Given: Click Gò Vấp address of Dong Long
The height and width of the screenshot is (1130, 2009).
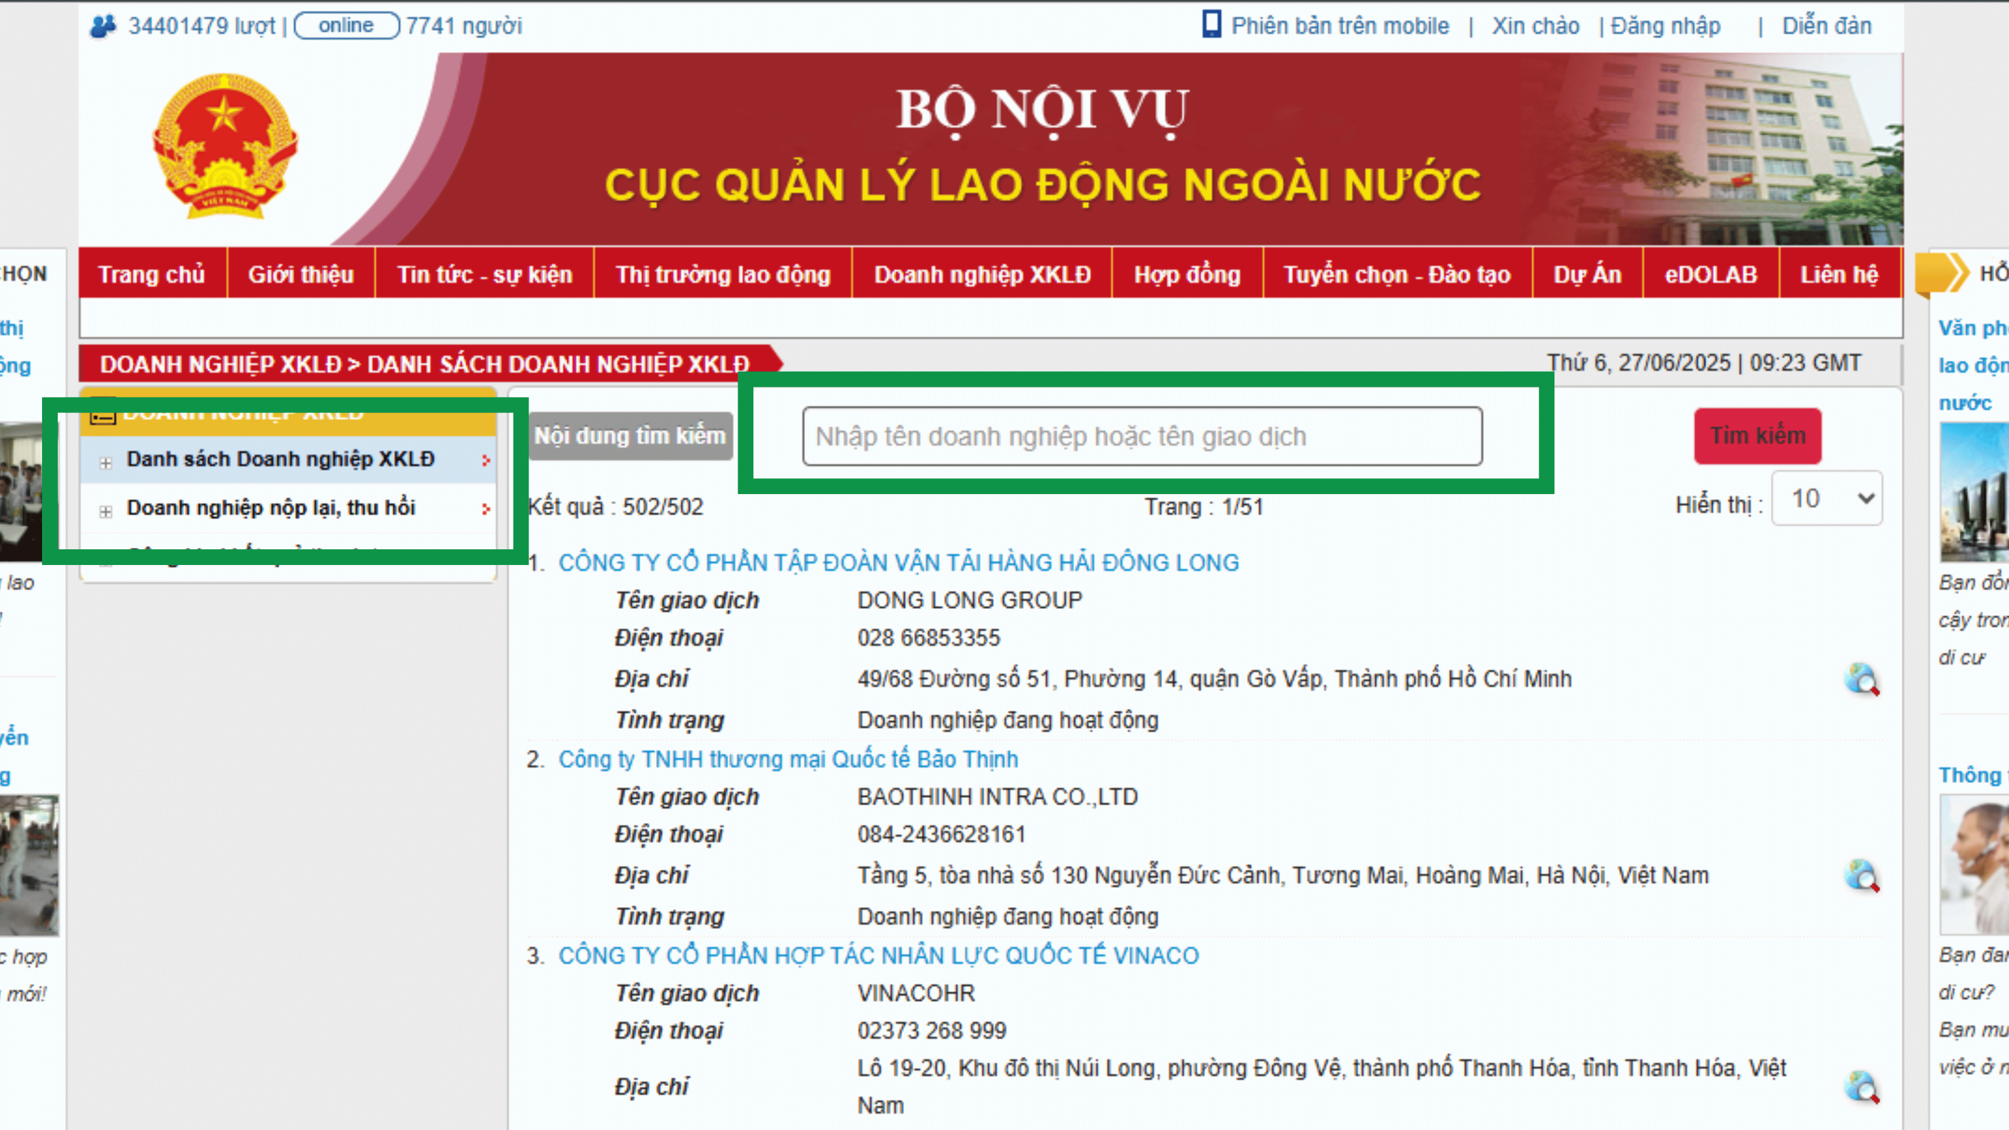Looking at the screenshot, I should point(1214,679).
